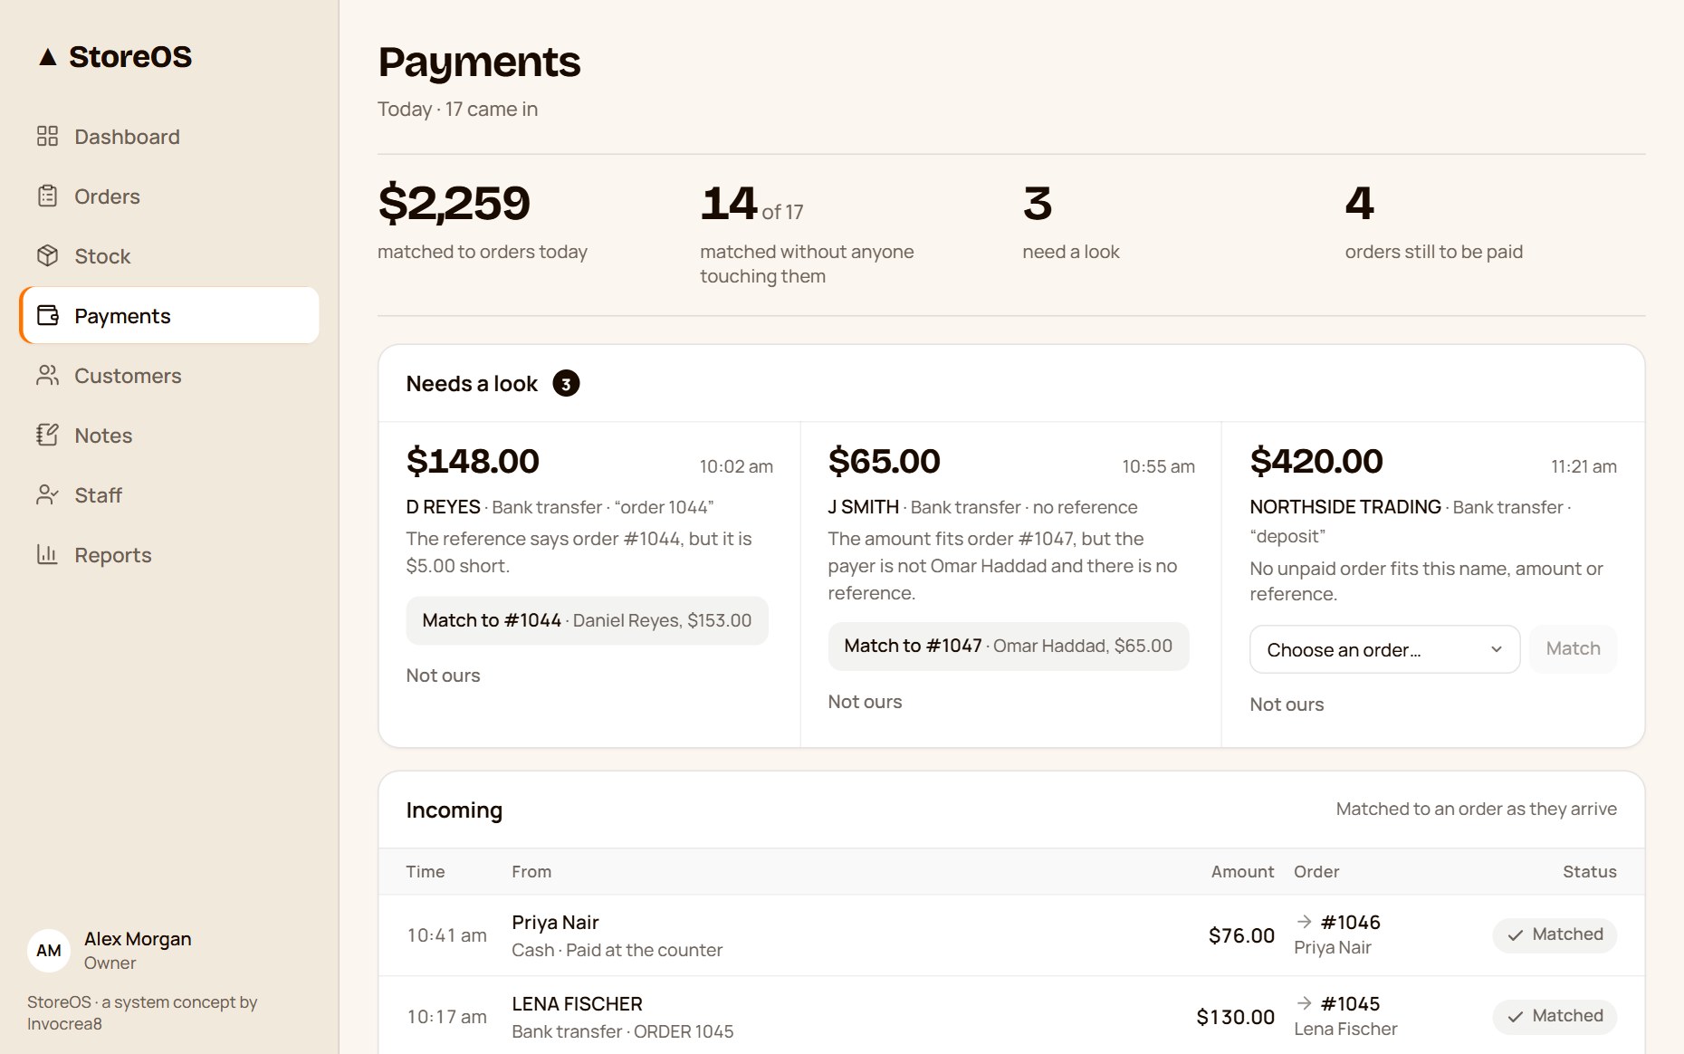The width and height of the screenshot is (1684, 1054).
Task: Click the AM user avatar
Action: pyautogui.click(x=49, y=951)
